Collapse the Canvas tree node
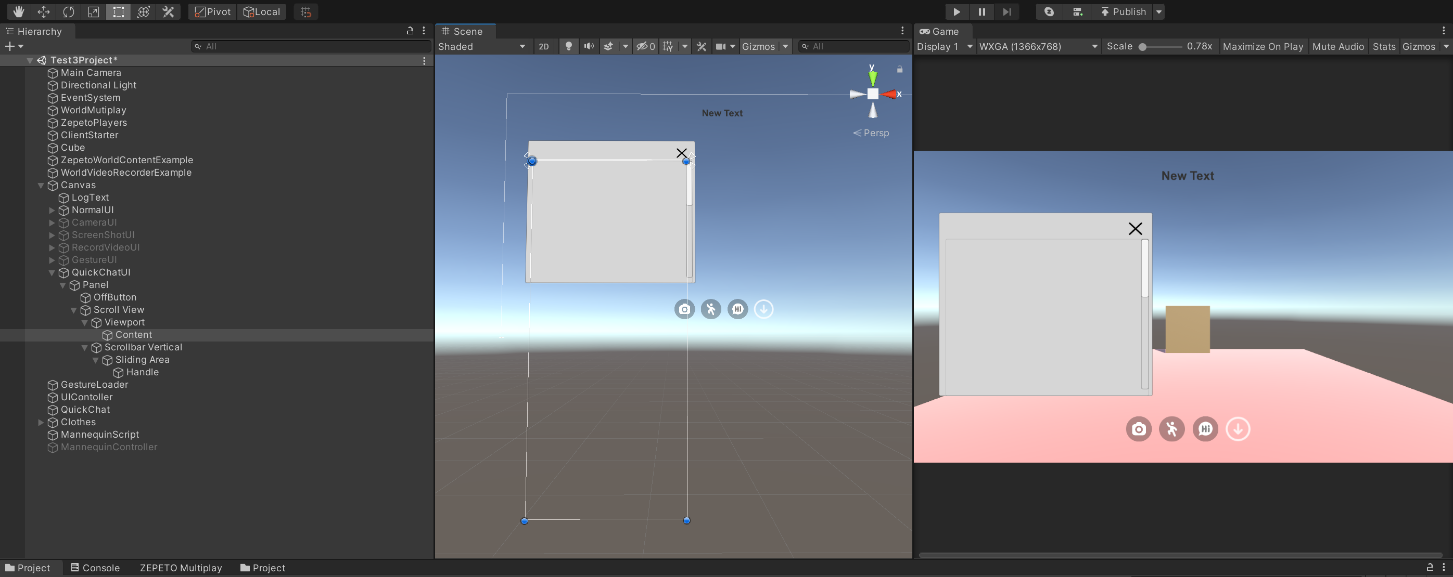This screenshot has height=577, width=1453. point(41,186)
